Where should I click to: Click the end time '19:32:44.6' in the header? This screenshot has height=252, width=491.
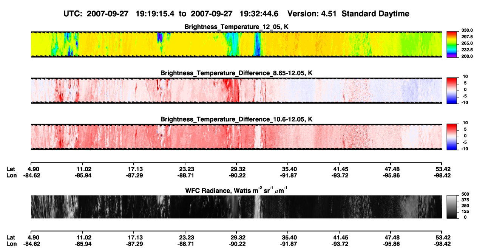click(x=259, y=14)
